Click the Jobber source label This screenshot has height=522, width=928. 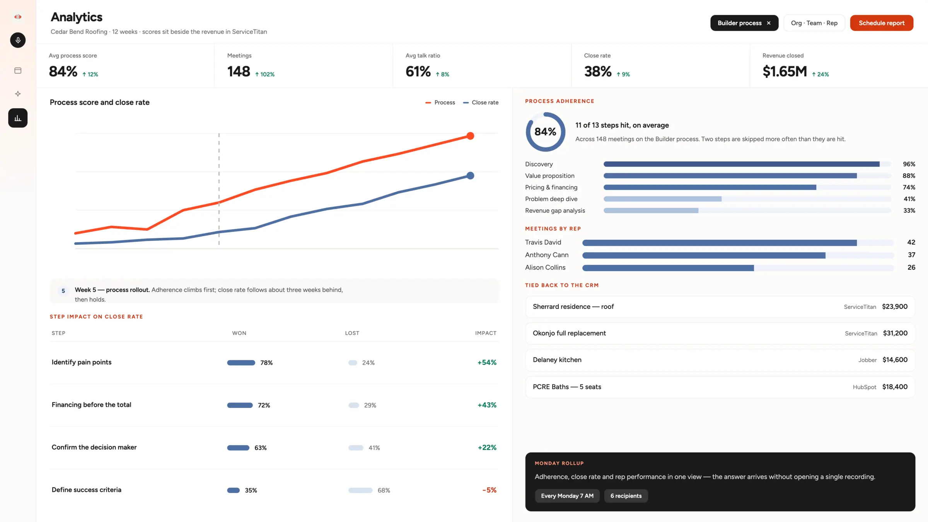867,360
